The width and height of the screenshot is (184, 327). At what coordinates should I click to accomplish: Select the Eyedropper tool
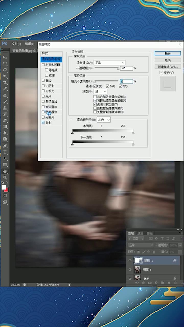point(5,89)
